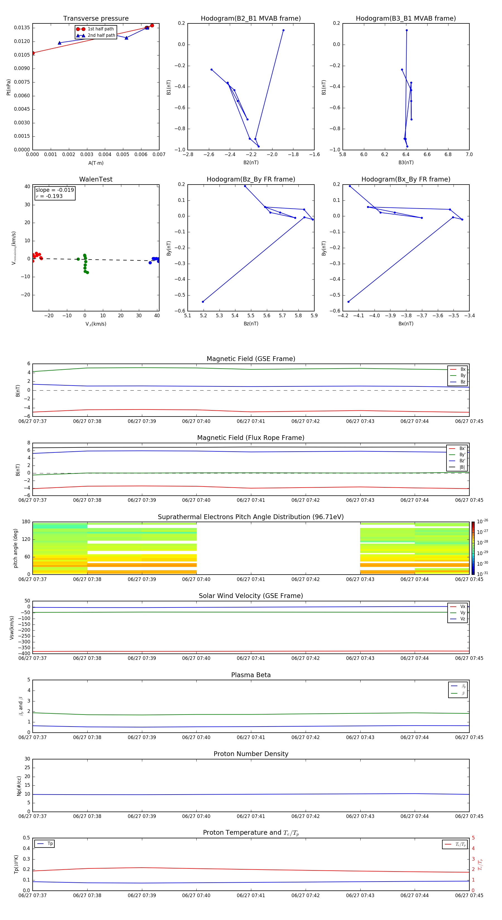The height and width of the screenshot is (920, 502).
Task: Click the 'Np(#/cc)' axis label
Action: coord(19,786)
